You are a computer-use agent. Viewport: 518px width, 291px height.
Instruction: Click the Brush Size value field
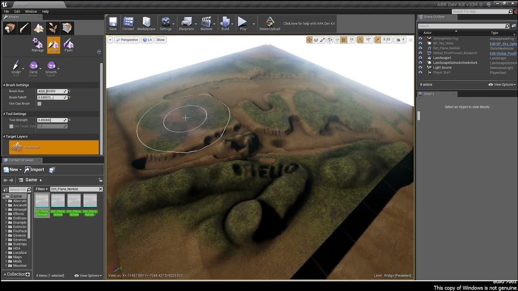tap(52, 91)
